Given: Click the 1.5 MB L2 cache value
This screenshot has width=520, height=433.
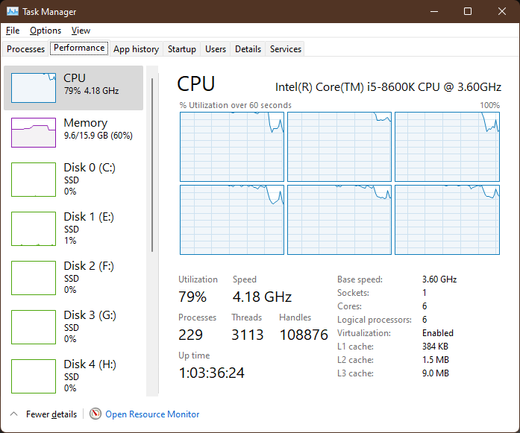Looking at the screenshot, I should pyautogui.click(x=436, y=360).
